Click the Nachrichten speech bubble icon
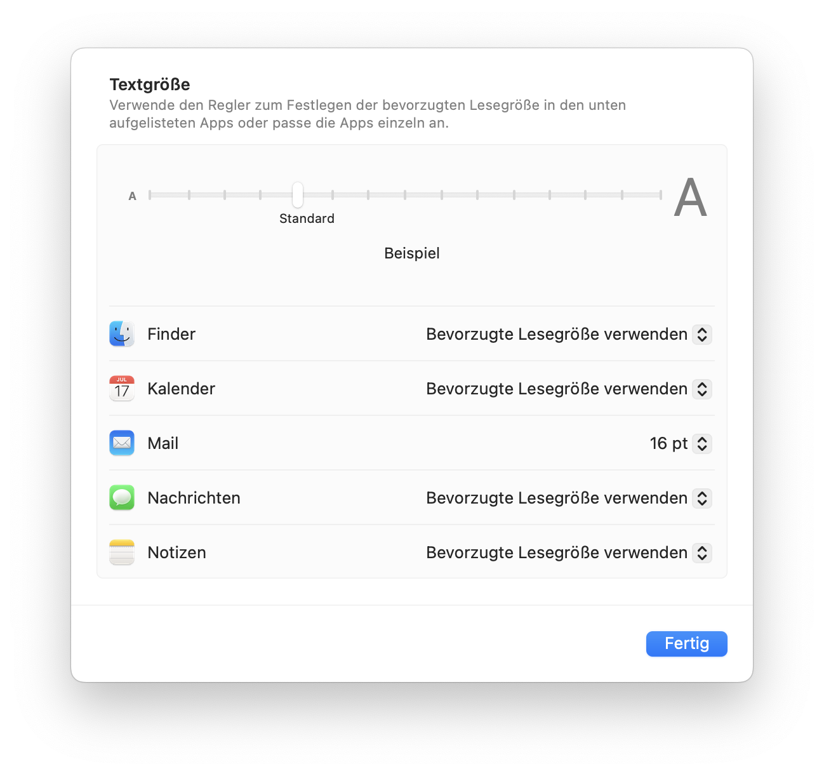 (x=122, y=498)
